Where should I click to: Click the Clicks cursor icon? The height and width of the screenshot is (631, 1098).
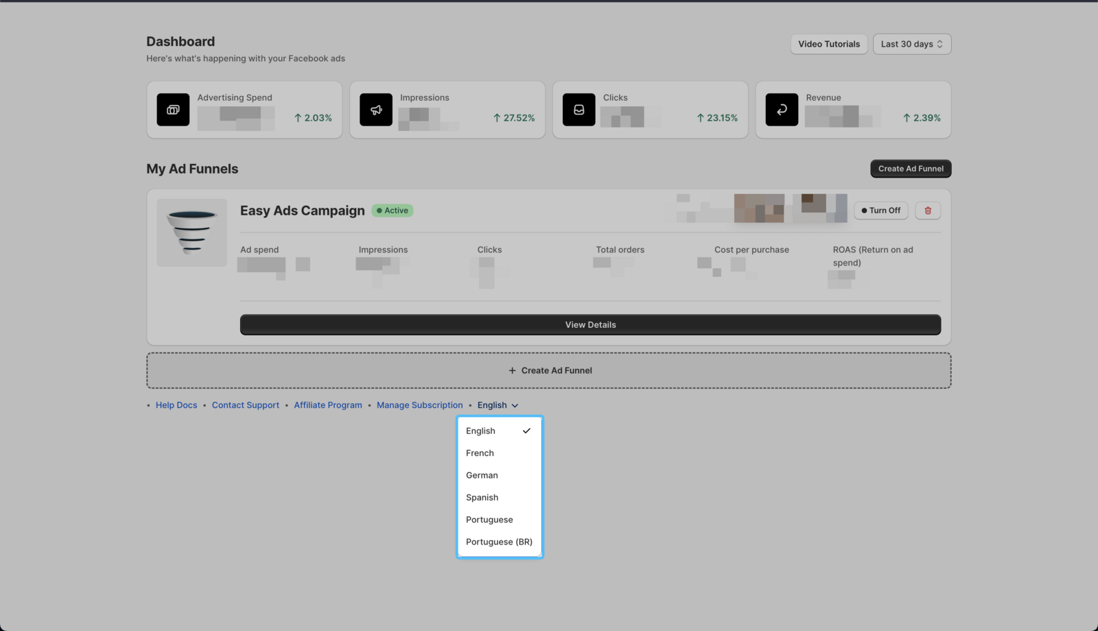[579, 110]
